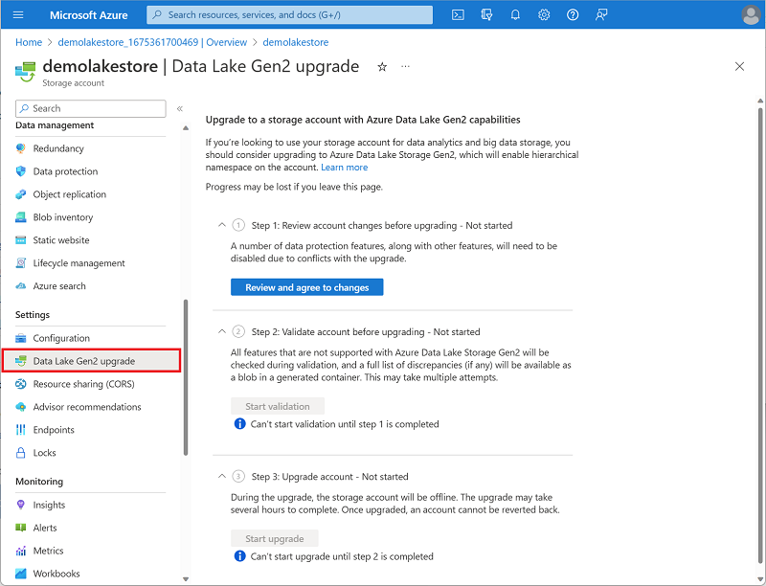Viewport: 766px width, 586px height.
Task: Click the Metrics chart icon
Action: [20, 551]
